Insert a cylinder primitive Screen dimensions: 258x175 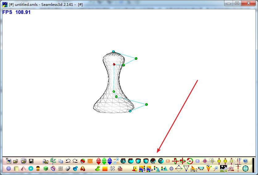16,169
